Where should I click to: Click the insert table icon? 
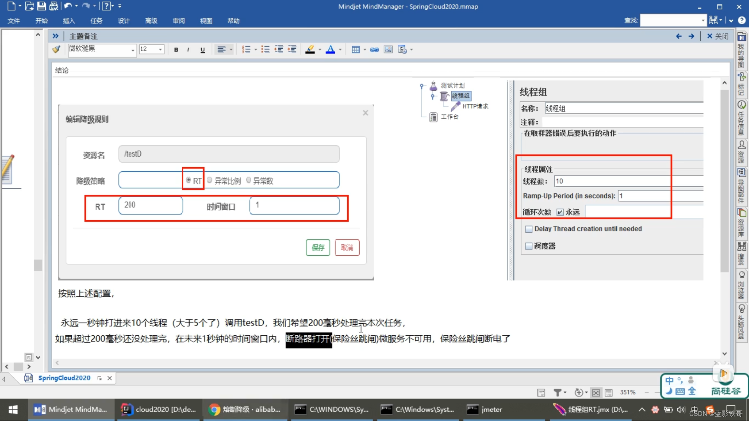coord(355,50)
